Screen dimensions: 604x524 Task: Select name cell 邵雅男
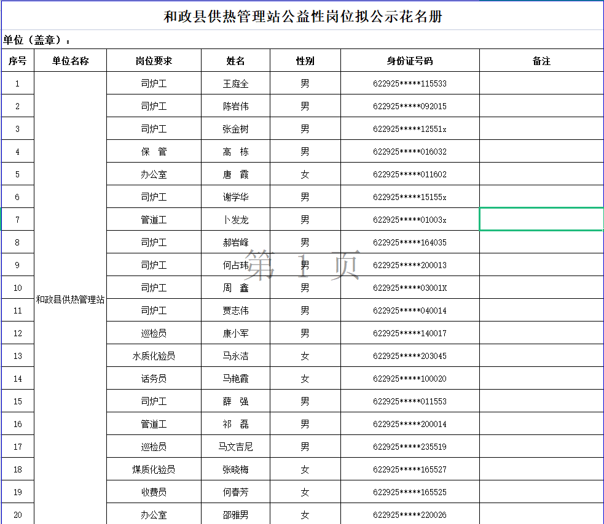[x=235, y=514]
